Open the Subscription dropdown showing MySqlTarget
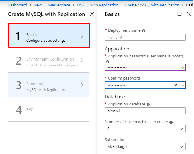Screen dimensions: 194x154 click(145, 146)
